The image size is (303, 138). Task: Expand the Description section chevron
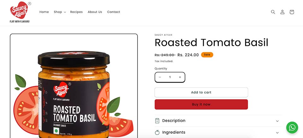277,121
